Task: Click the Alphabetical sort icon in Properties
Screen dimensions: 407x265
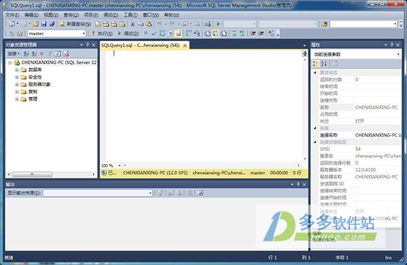Action: click(324, 63)
